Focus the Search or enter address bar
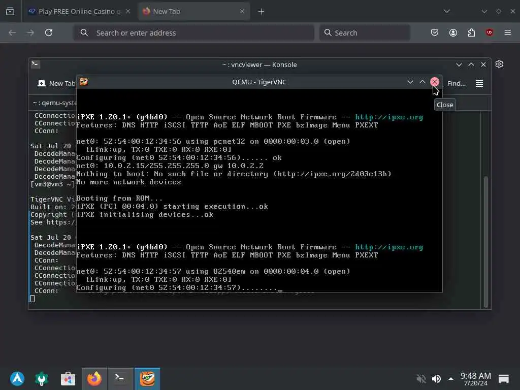520x390 pixels. pos(194,32)
